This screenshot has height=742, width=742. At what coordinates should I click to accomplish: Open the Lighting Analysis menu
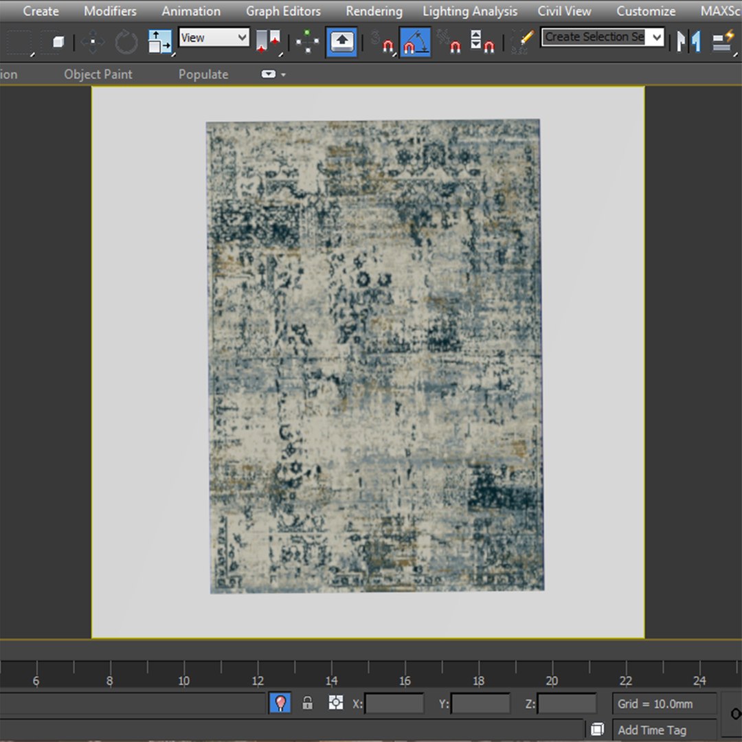[x=470, y=11]
